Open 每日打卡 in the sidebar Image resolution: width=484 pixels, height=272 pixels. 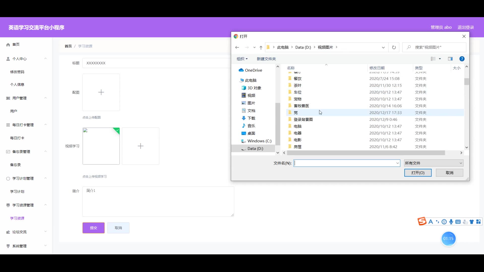tap(17, 138)
